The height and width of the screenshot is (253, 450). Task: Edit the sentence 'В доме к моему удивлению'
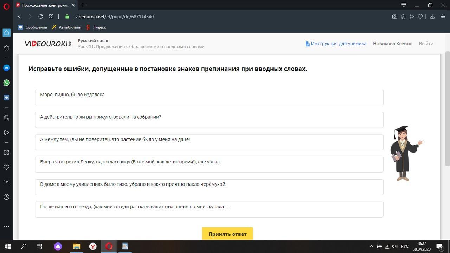click(209, 187)
